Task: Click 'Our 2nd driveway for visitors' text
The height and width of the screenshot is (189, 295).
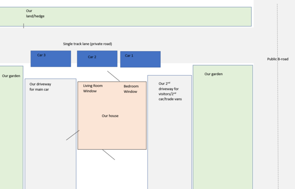Action: pyautogui.click(x=170, y=91)
